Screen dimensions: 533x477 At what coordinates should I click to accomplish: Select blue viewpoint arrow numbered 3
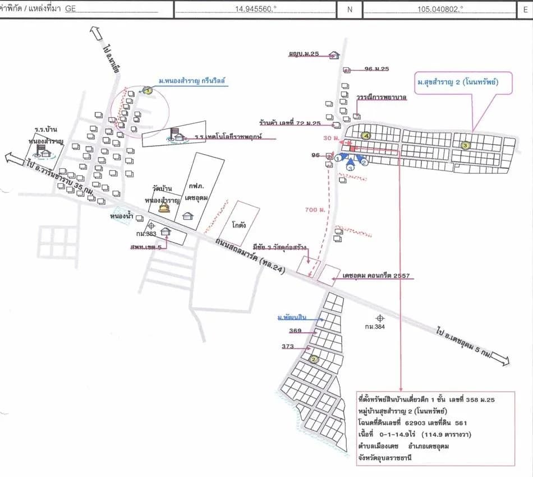pyautogui.click(x=351, y=164)
